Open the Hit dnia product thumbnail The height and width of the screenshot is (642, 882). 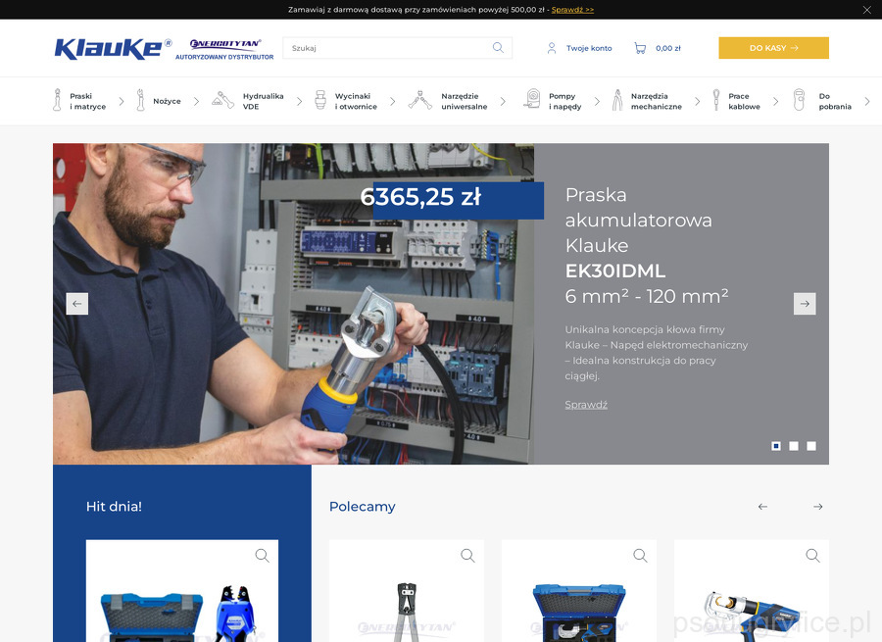tap(181, 591)
